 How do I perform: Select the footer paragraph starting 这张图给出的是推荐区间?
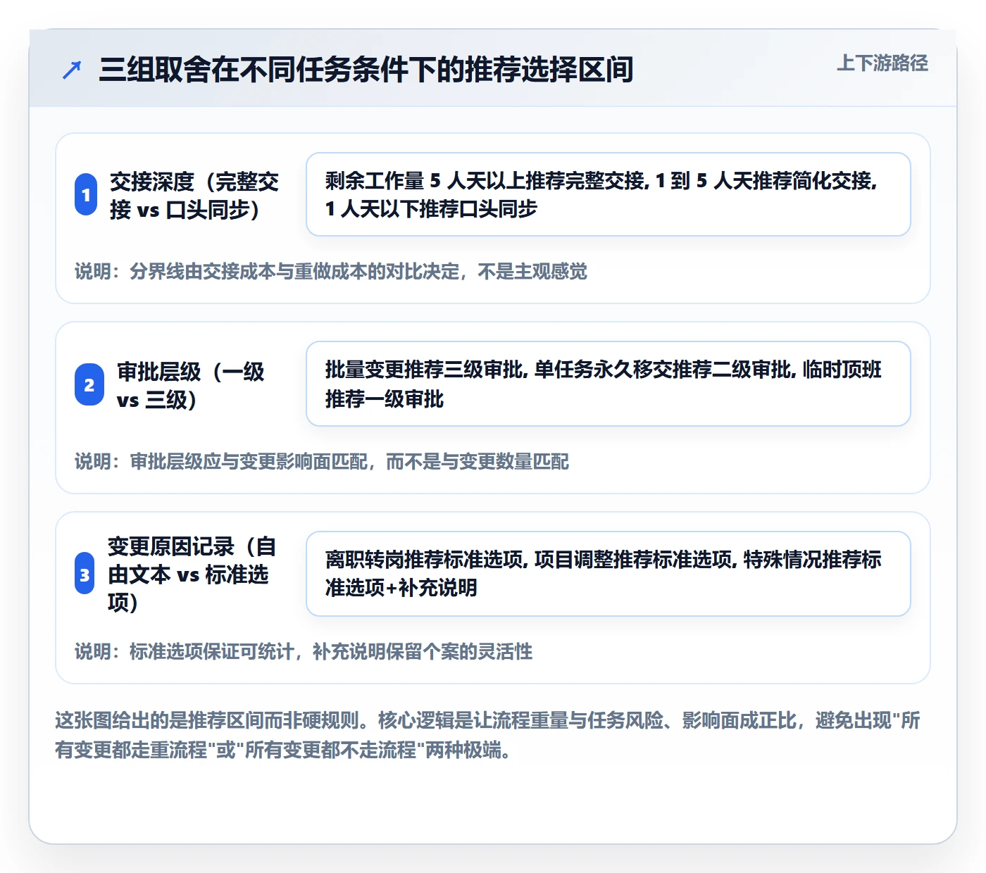pos(487,735)
